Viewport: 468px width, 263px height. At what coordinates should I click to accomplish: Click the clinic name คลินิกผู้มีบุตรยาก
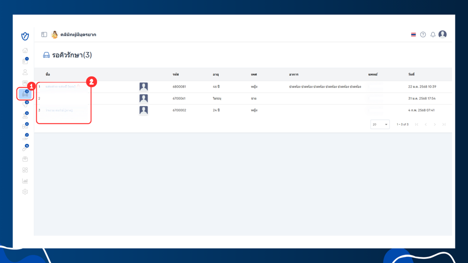click(78, 35)
